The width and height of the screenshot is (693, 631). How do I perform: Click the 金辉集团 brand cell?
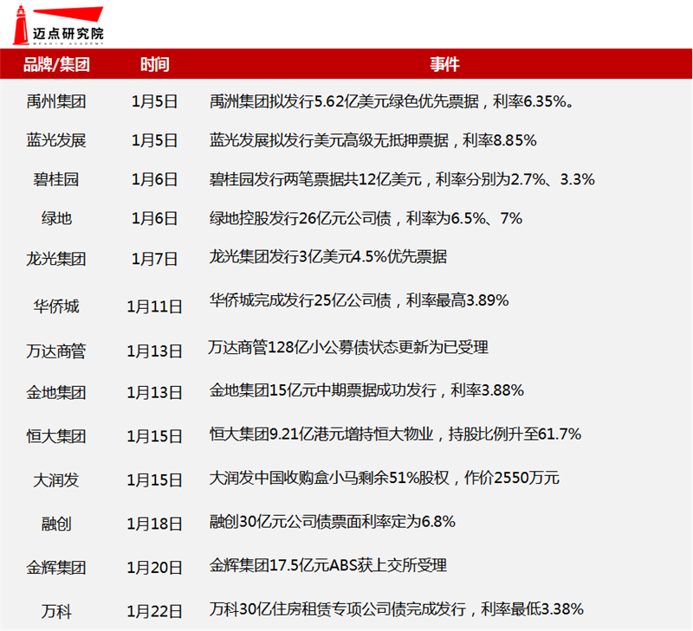point(56,569)
